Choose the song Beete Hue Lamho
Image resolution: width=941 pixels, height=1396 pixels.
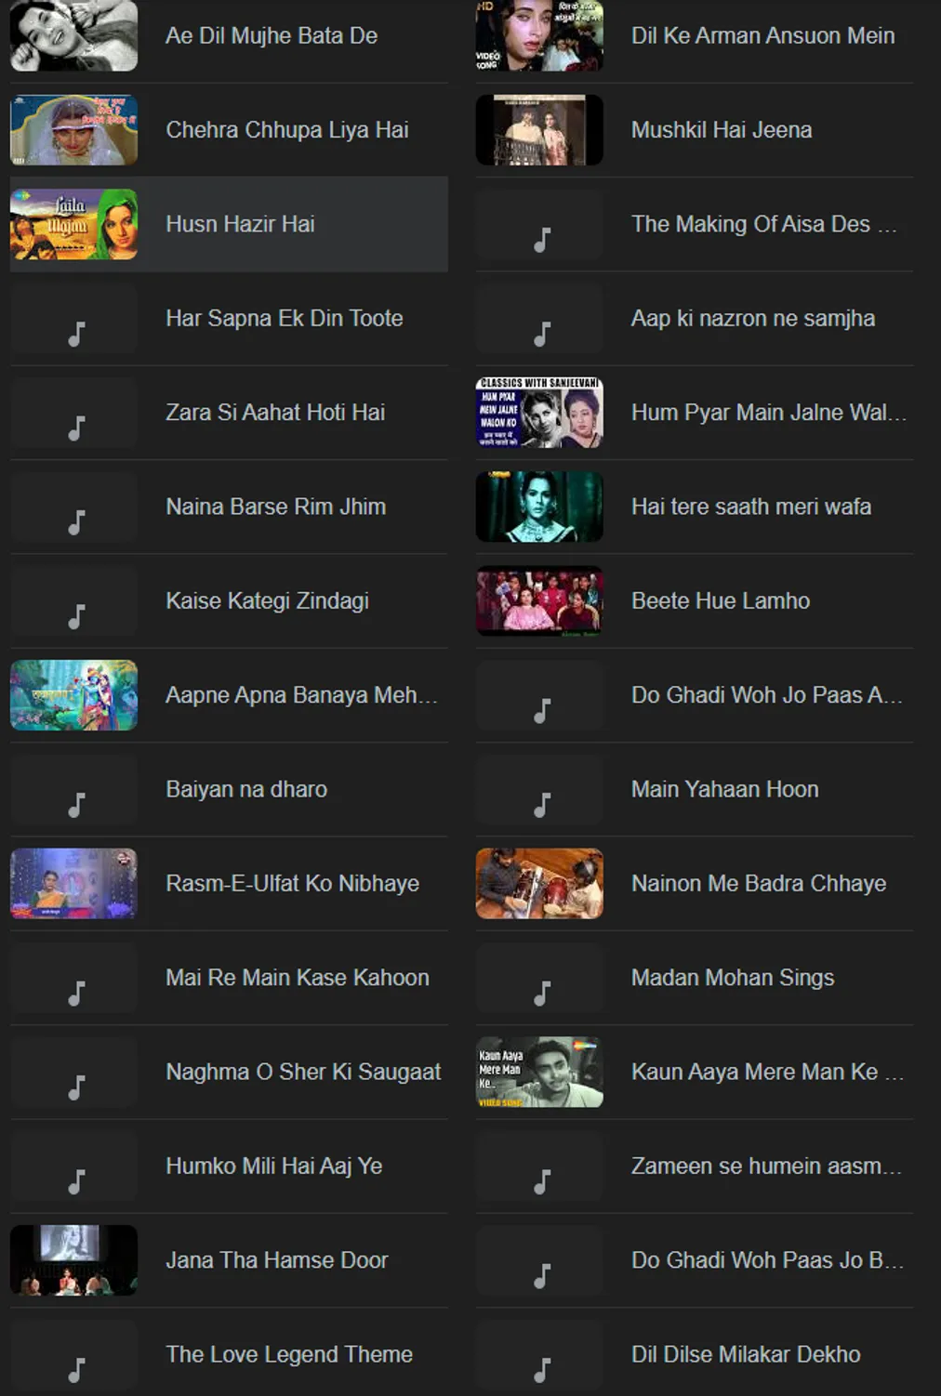[x=721, y=601]
